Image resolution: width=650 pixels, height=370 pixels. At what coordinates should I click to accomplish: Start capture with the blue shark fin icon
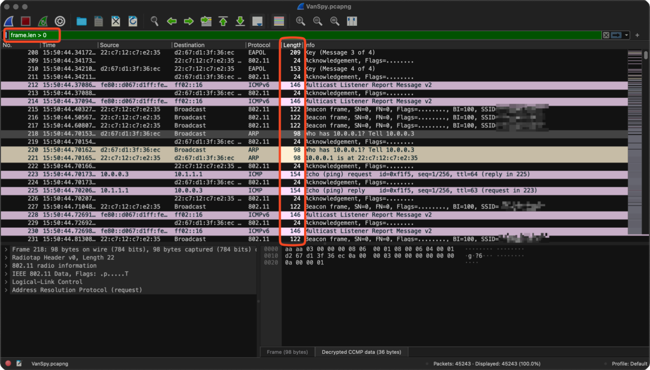9,21
